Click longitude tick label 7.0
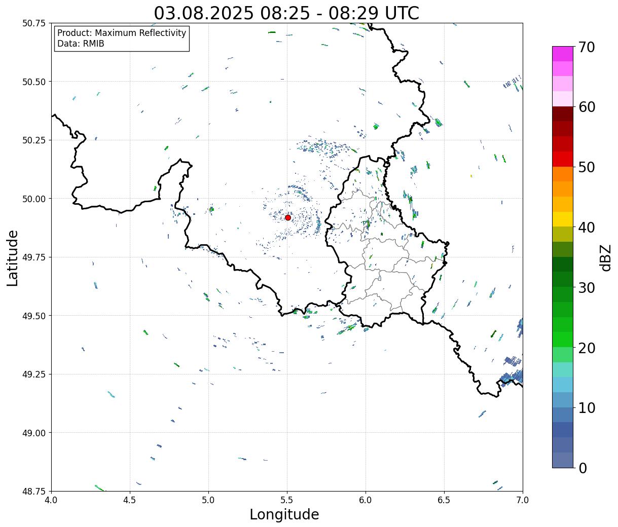The image size is (618, 527). [x=523, y=500]
